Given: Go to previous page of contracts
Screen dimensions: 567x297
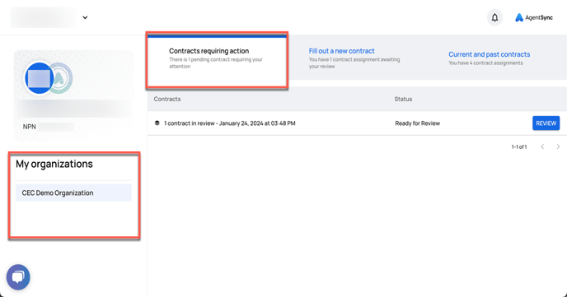Looking at the screenshot, I should (542, 146).
